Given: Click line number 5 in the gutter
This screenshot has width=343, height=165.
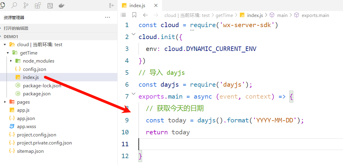Looking at the screenshot, I should point(127,73).
